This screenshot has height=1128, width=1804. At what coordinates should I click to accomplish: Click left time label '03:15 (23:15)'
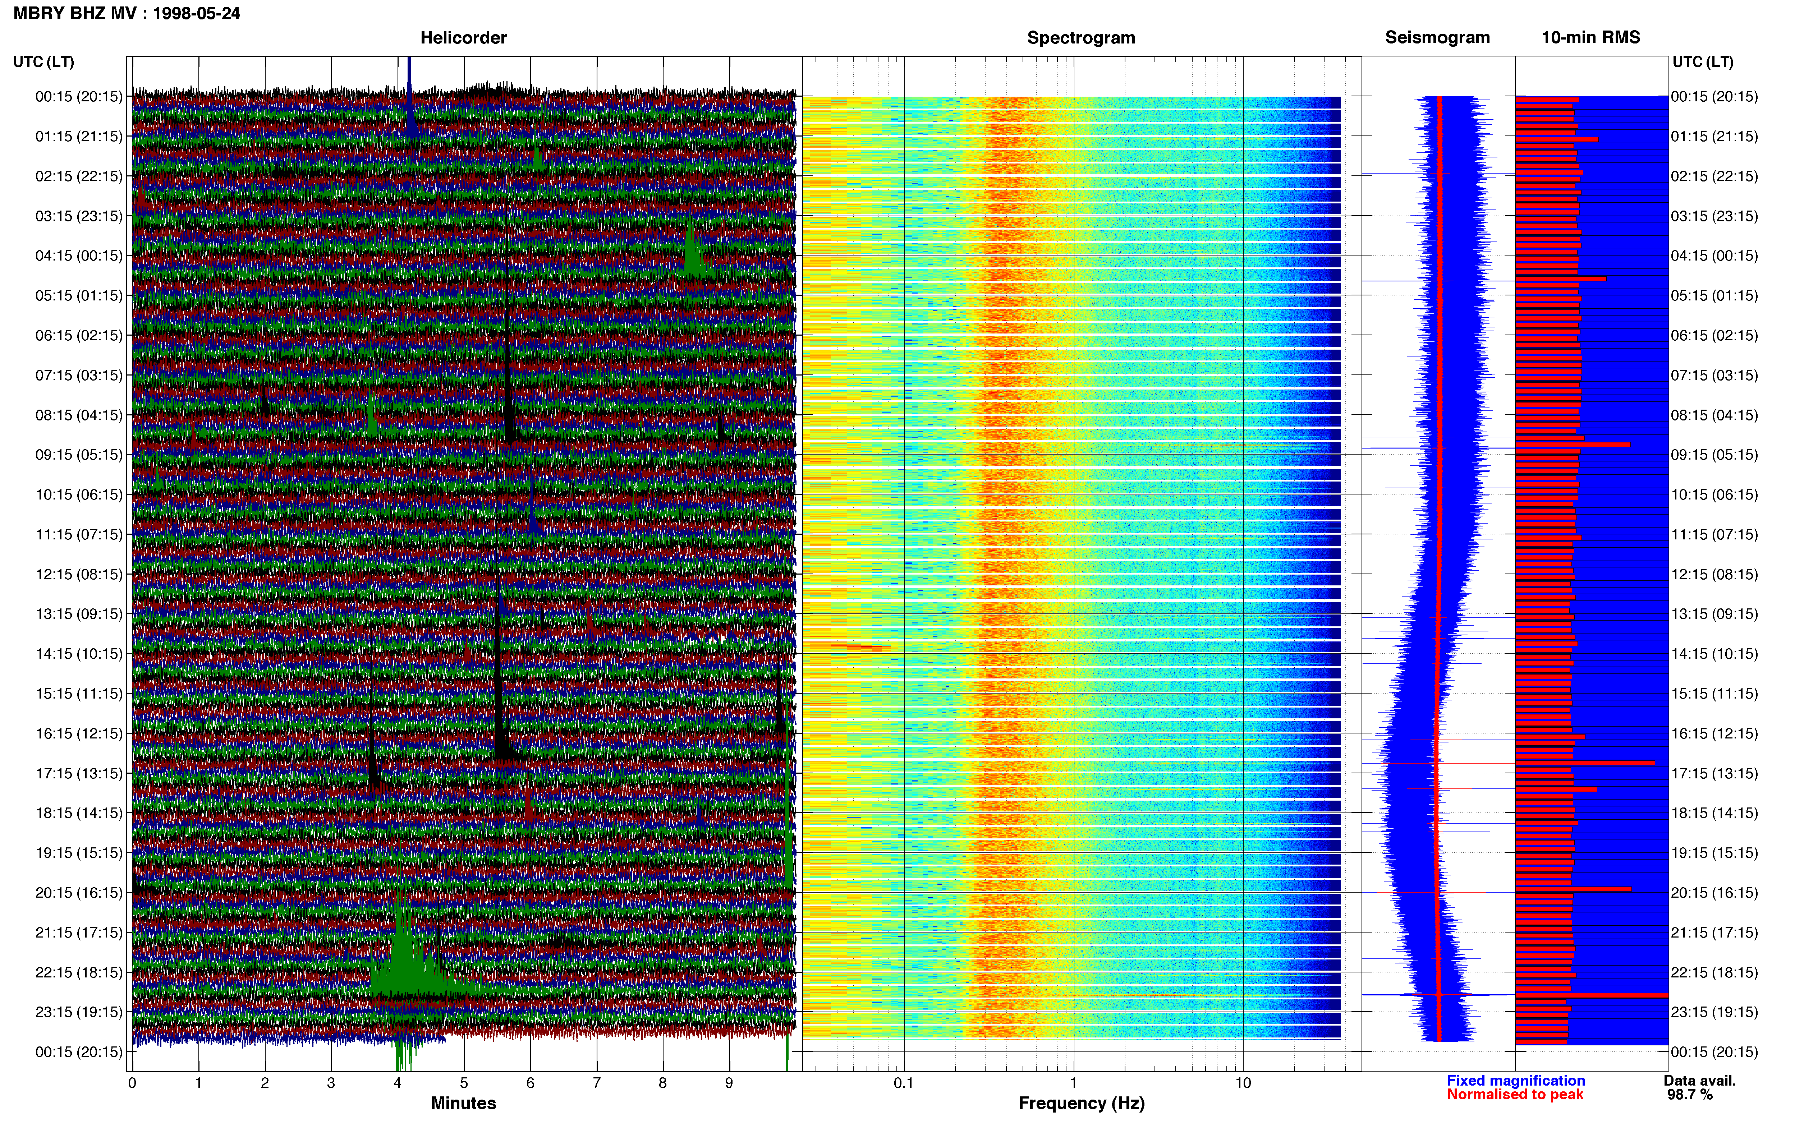point(79,216)
